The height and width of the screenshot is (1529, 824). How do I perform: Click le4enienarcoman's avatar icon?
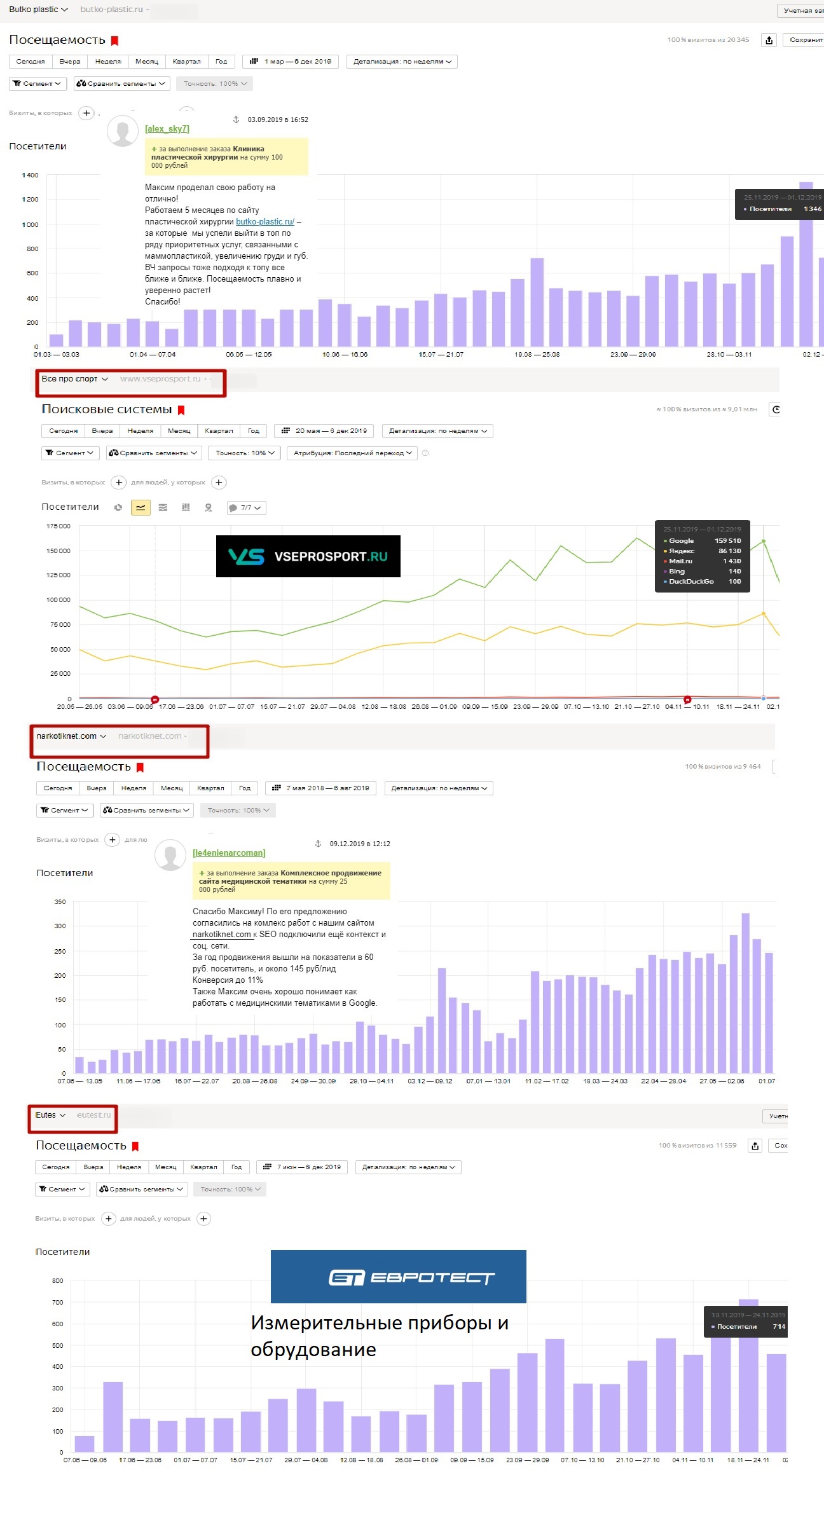pyautogui.click(x=170, y=855)
